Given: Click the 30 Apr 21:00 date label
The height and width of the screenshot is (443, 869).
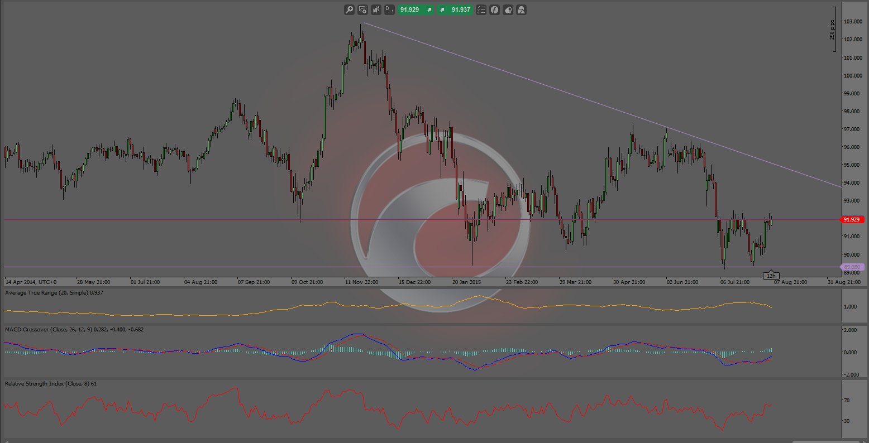Looking at the screenshot, I should click(628, 282).
